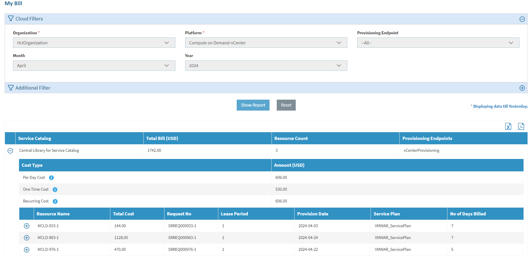Click the Reset button
Screen dimensions: 531x256
[286, 105]
